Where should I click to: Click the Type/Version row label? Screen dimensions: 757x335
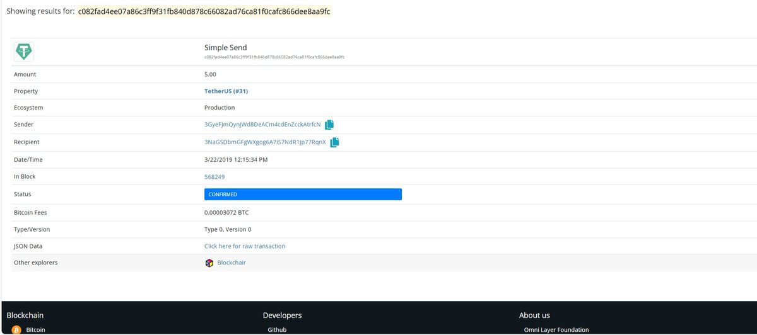32,230
